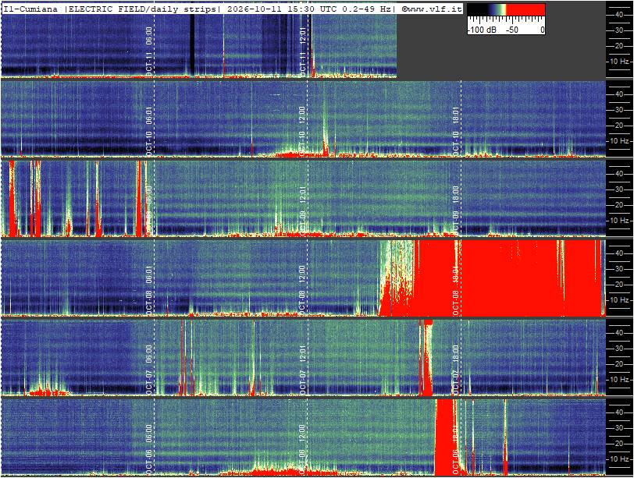Select the OCT-10 06:01 time marker
The width and height of the screenshot is (634, 478).
point(149,131)
